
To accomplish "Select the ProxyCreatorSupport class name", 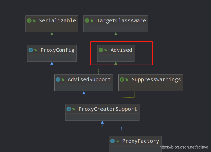I will [x=108, y=109].
